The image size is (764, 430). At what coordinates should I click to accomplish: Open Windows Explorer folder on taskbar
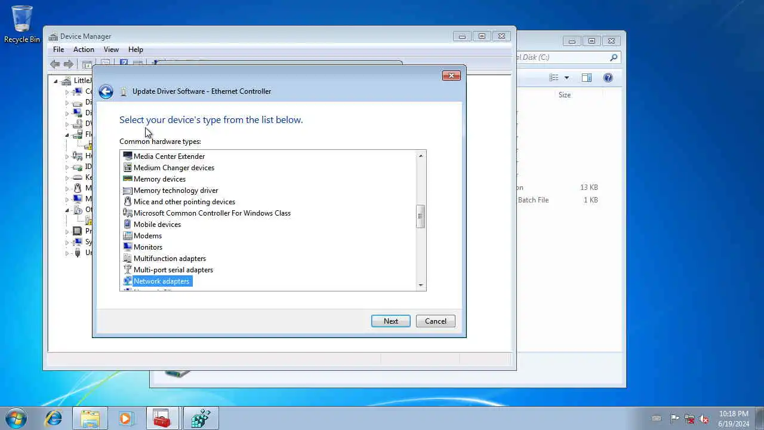[90, 418]
